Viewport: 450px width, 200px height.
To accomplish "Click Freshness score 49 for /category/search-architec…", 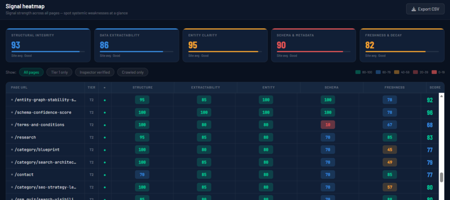I will coord(390,162).
